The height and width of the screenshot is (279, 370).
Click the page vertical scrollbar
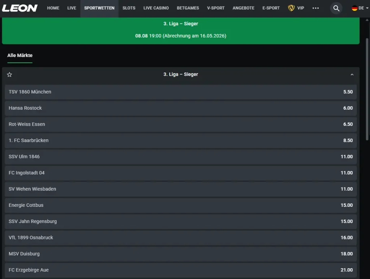(x=367, y=90)
